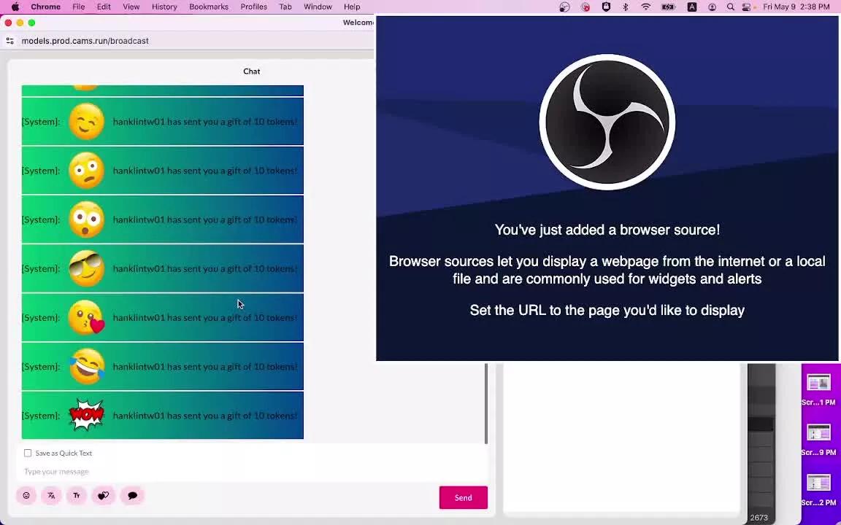The image size is (841, 525).
Task: Open the site info icon beside the URL
Action: tap(9, 41)
